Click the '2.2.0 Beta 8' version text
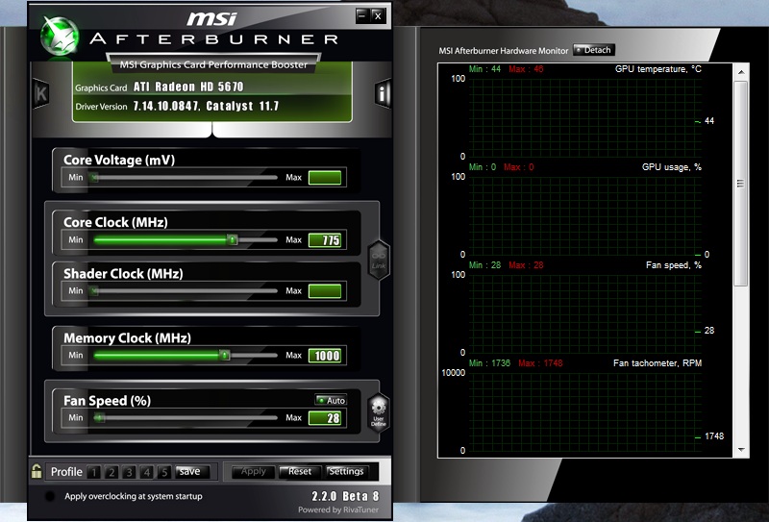Viewport: 769px width, 522px height. click(x=345, y=496)
